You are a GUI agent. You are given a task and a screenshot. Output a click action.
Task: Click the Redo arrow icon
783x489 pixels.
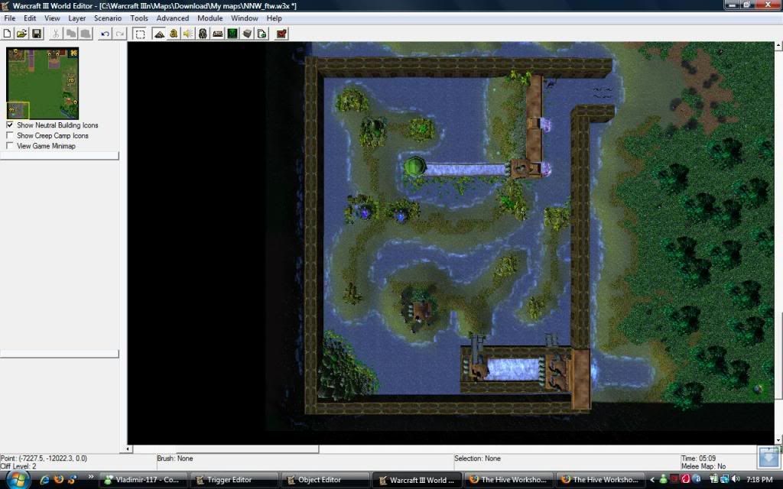120,34
